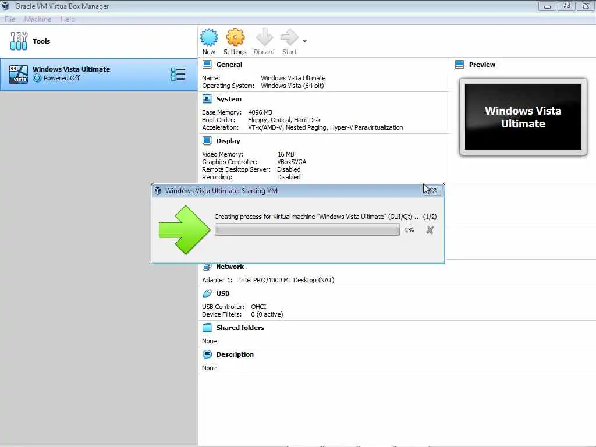Click the Preview section monitor icon

[460, 65]
